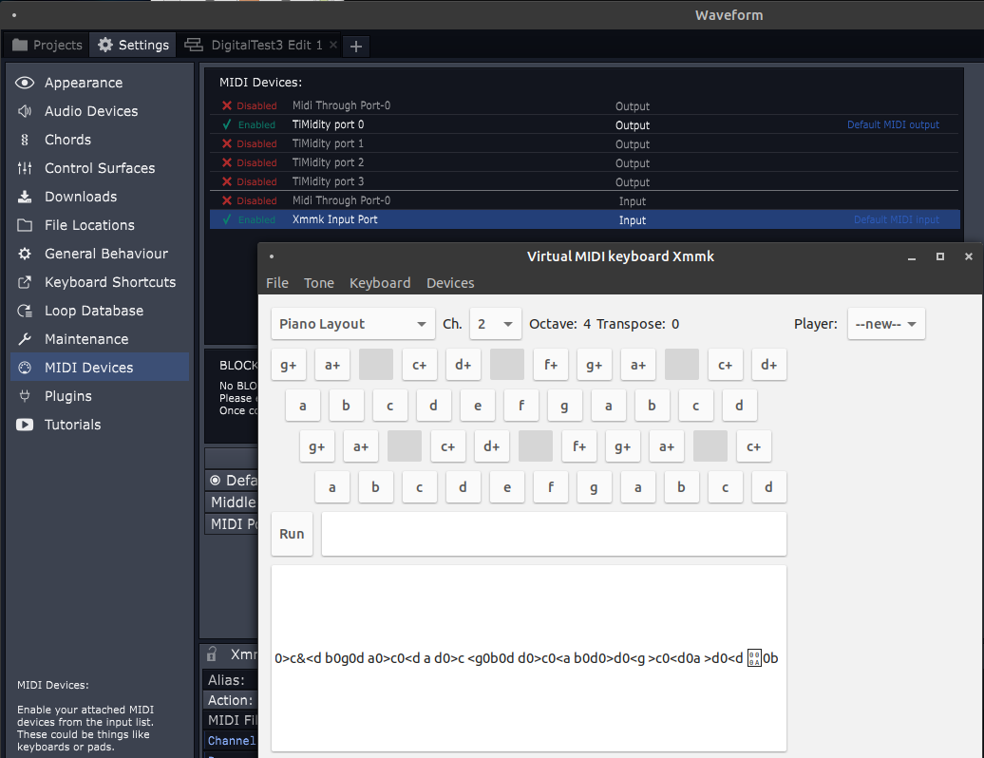The image size is (984, 758).
Task: Click the f+ key in third row
Action: 579,446
